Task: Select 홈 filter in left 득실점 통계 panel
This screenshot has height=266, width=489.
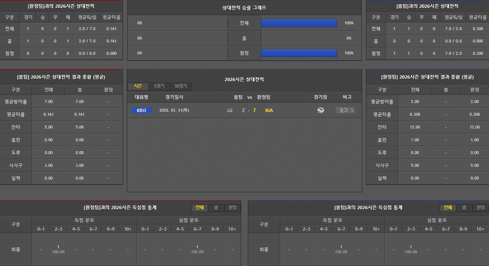Action: point(216,208)
